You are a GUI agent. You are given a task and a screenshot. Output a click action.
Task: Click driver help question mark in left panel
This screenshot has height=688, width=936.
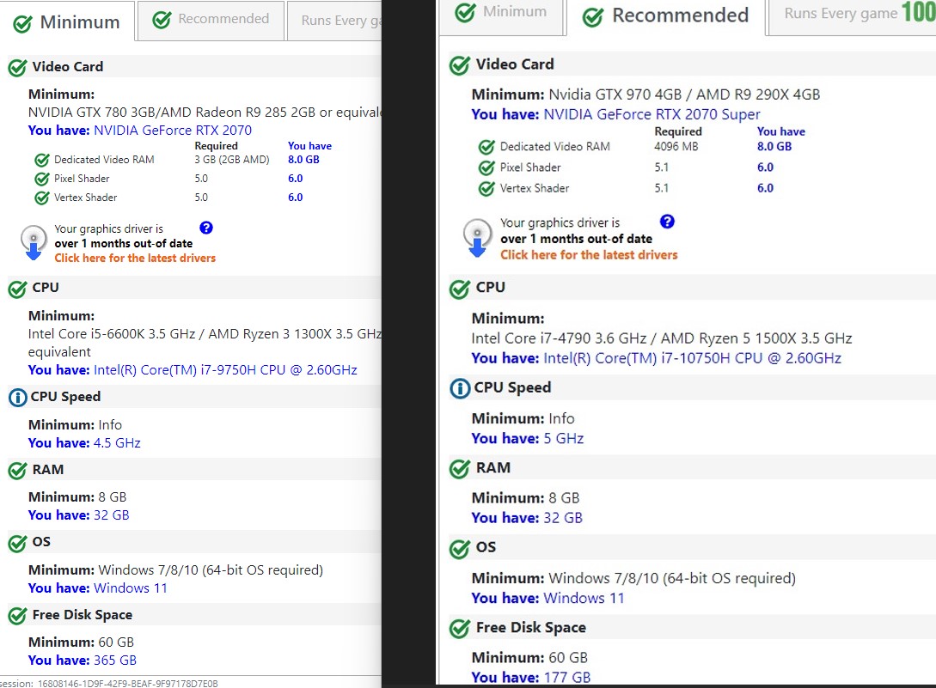click(206, 228)
